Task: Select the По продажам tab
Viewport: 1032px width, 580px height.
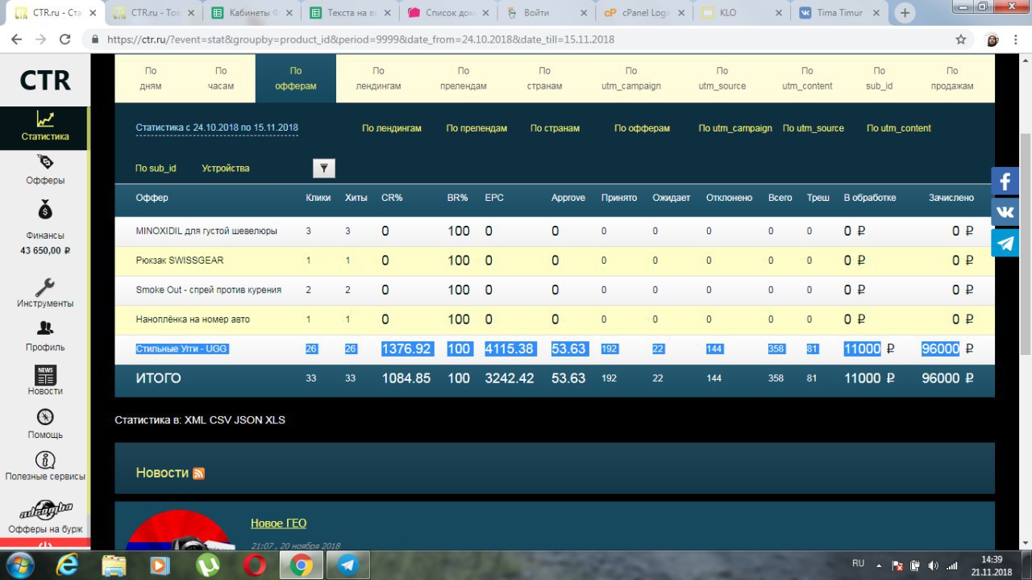Action: click(x=952, y=78)
